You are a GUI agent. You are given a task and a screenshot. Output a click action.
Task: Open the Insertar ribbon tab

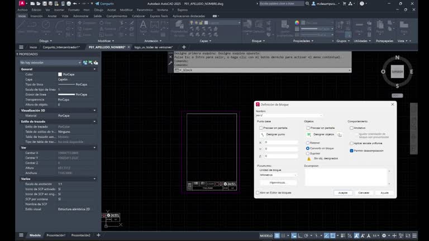(x=36, y=16)
